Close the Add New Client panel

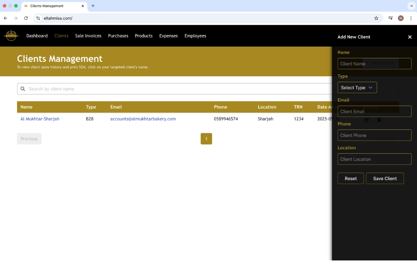click(409, 37)
